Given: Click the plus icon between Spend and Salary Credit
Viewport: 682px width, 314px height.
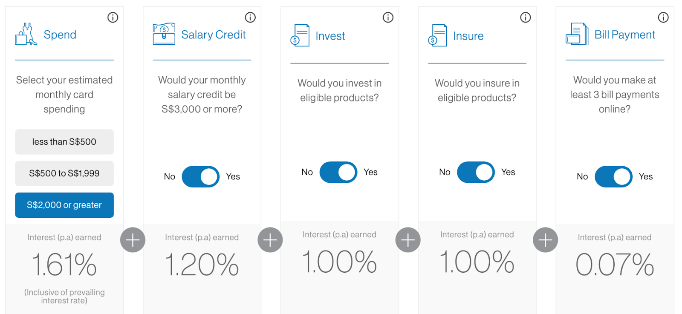Looking at the screenshot, I should (133, 240).
